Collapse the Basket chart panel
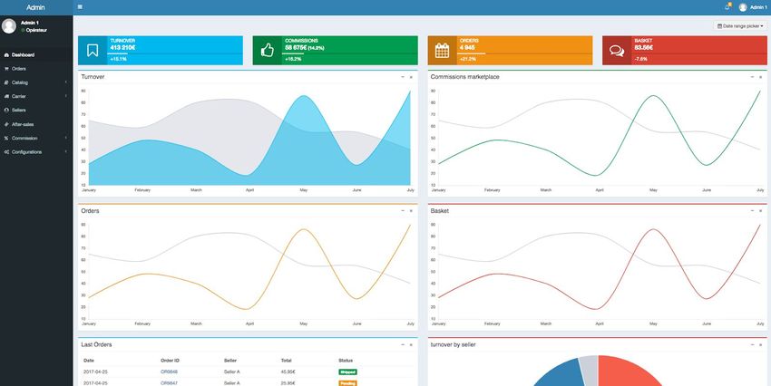This screenshot has height=386, width=771. click(752, 211)
